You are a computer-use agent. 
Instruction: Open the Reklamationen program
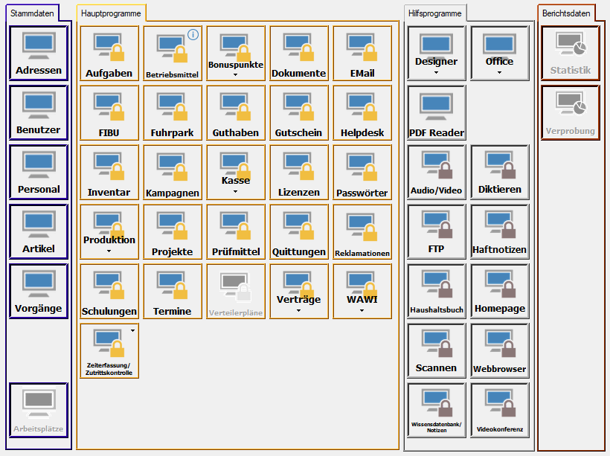[362, 232]
